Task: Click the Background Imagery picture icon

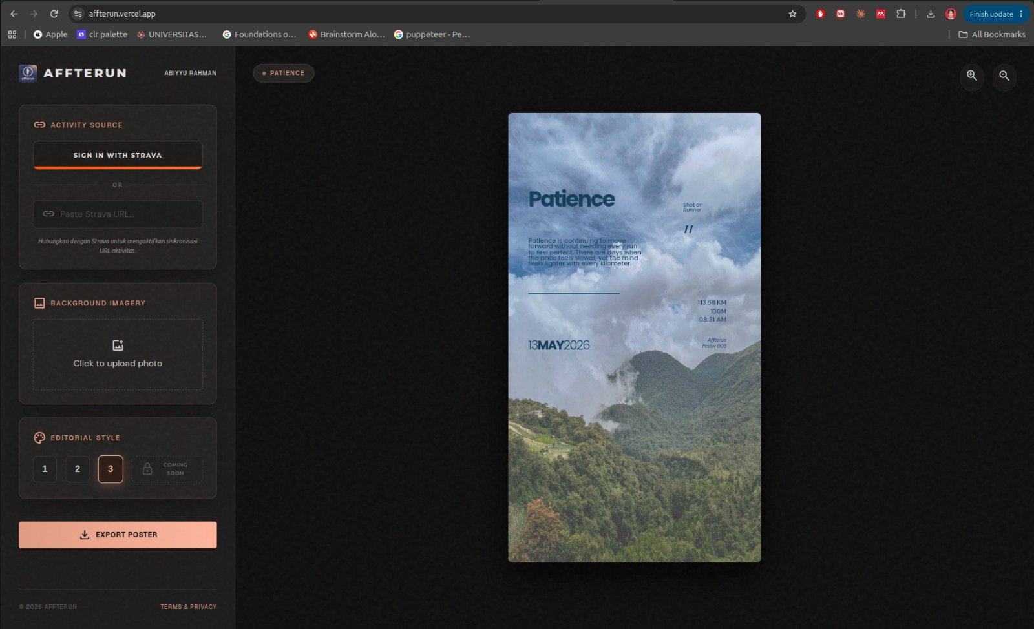Action: click(x=39, y=303)
